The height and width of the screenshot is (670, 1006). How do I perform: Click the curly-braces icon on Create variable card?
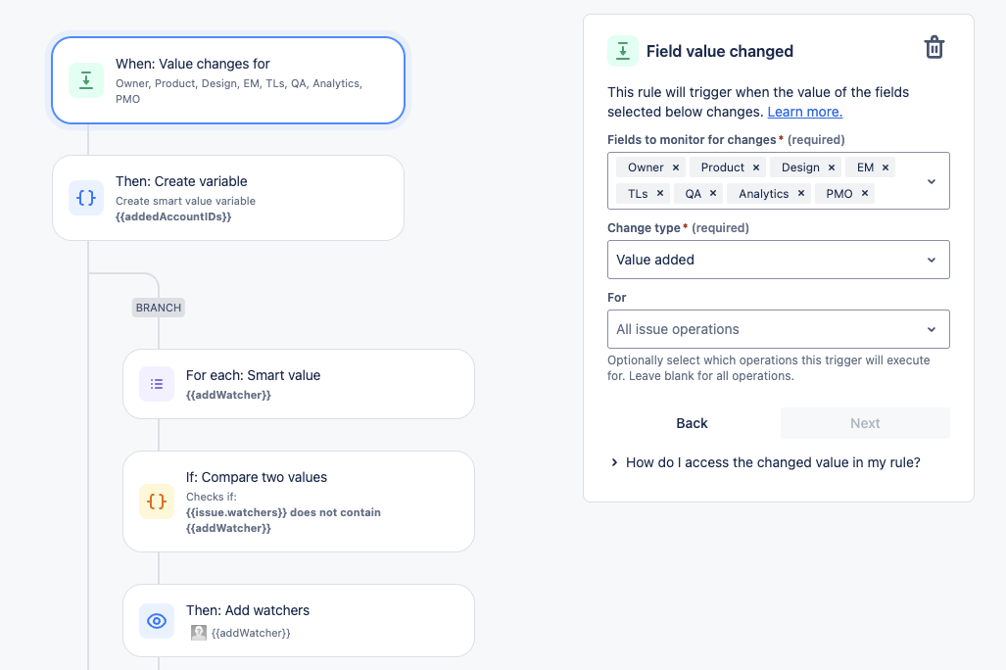pyautogui.click(x=86, y=198)
